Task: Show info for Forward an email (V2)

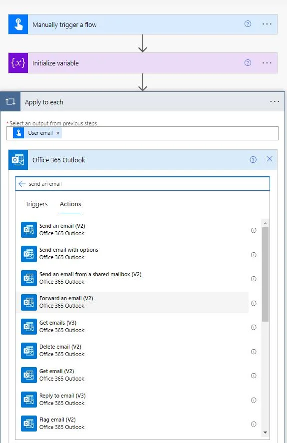Action: coord(254,303)
